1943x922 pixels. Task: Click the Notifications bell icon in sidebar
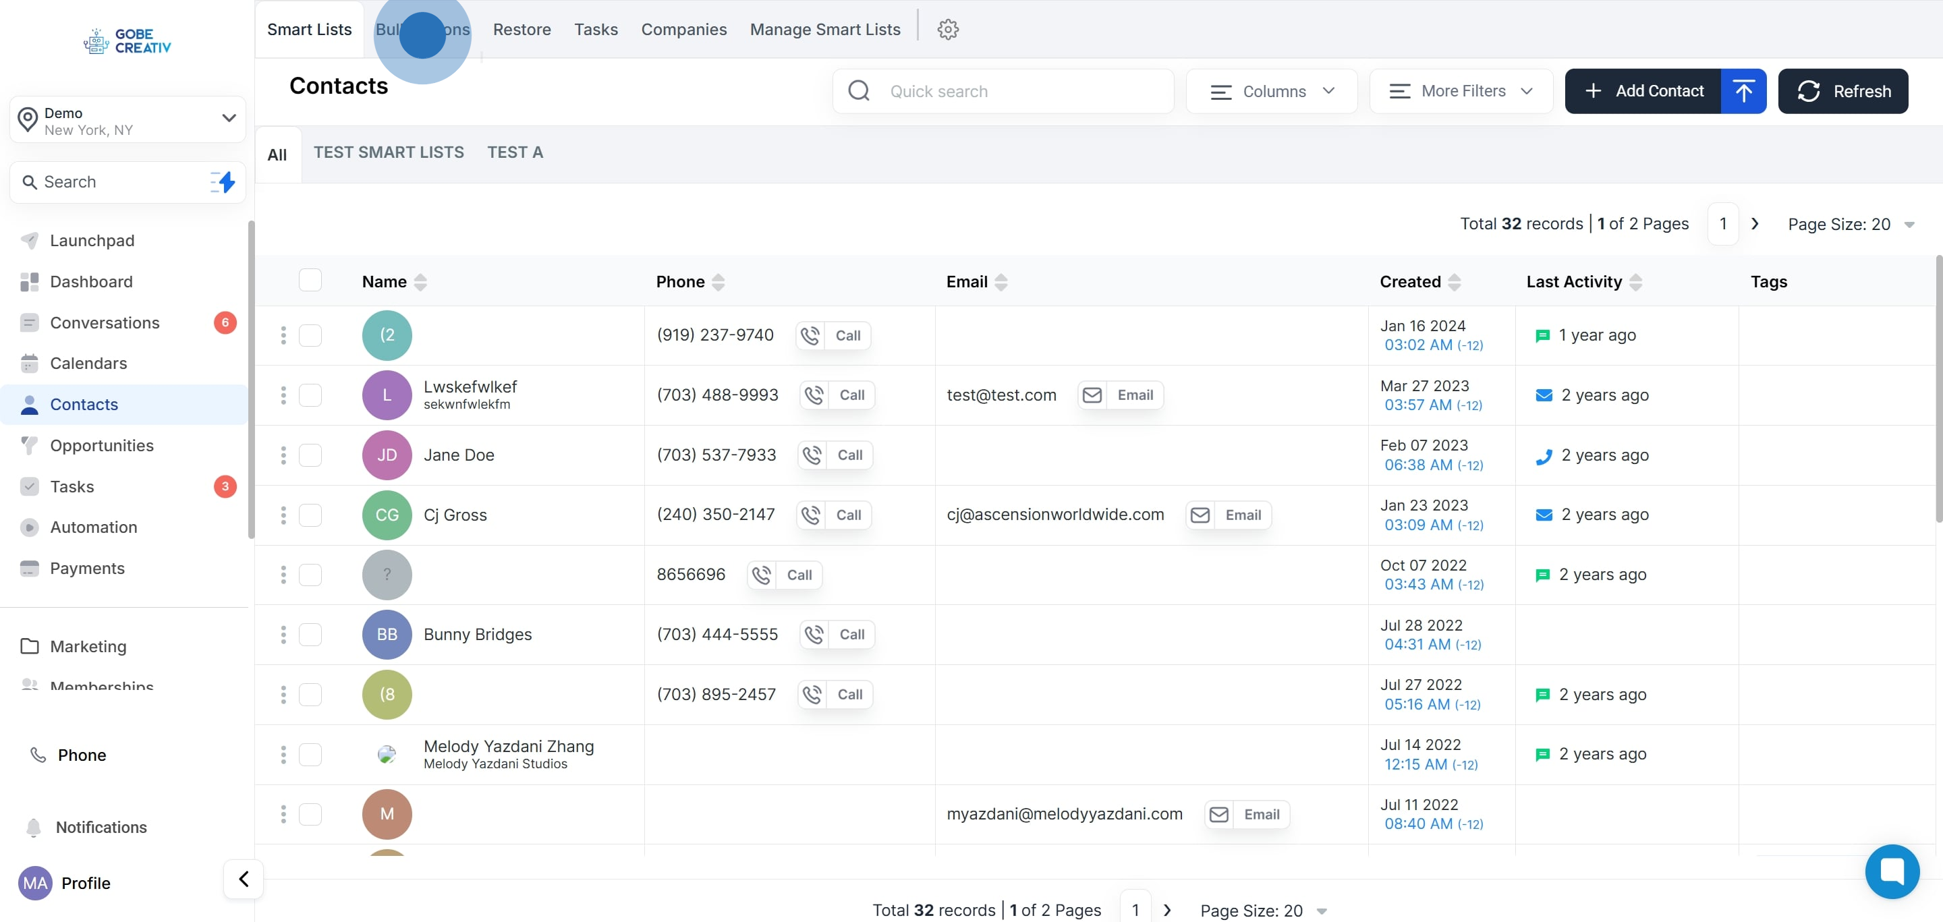coord(33,827)
